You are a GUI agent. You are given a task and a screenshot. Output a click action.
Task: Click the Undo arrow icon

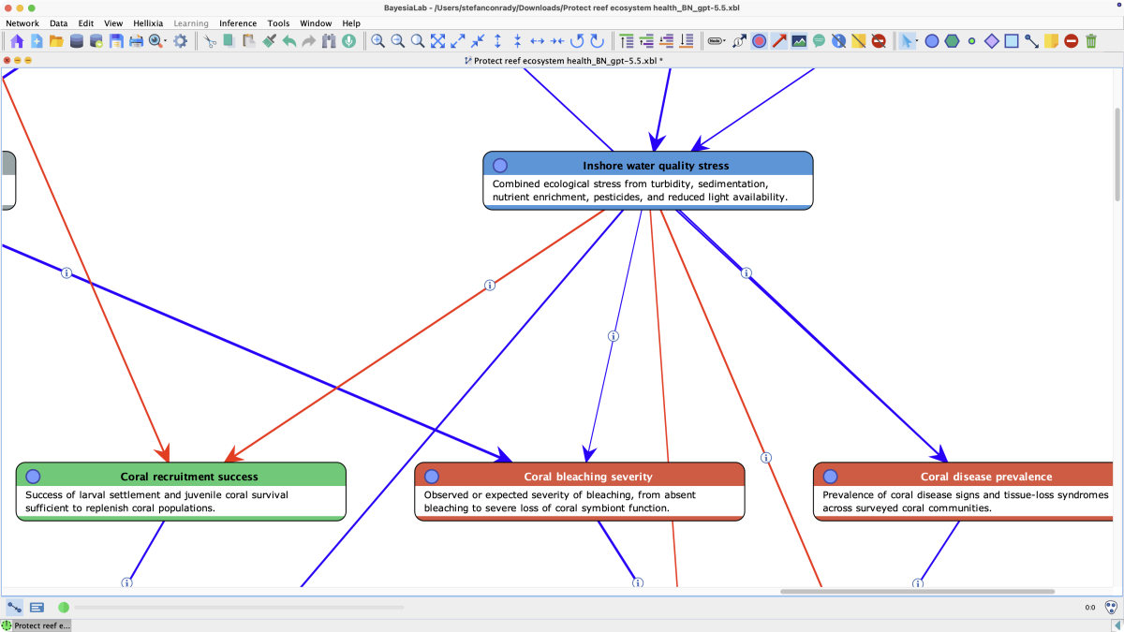click(288, 41)
